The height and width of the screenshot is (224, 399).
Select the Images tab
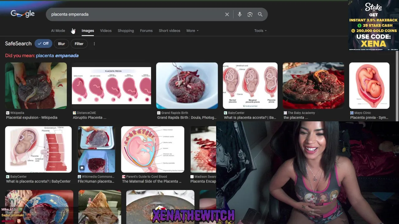pos(88,31)
